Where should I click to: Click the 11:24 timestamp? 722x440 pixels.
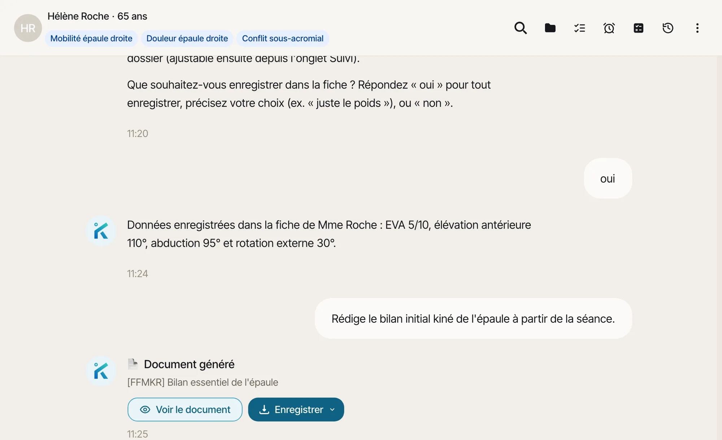tap(138, 274)
